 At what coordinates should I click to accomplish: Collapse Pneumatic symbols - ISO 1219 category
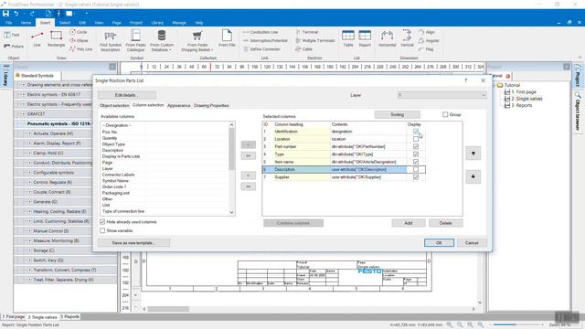[x=23, y=123]
